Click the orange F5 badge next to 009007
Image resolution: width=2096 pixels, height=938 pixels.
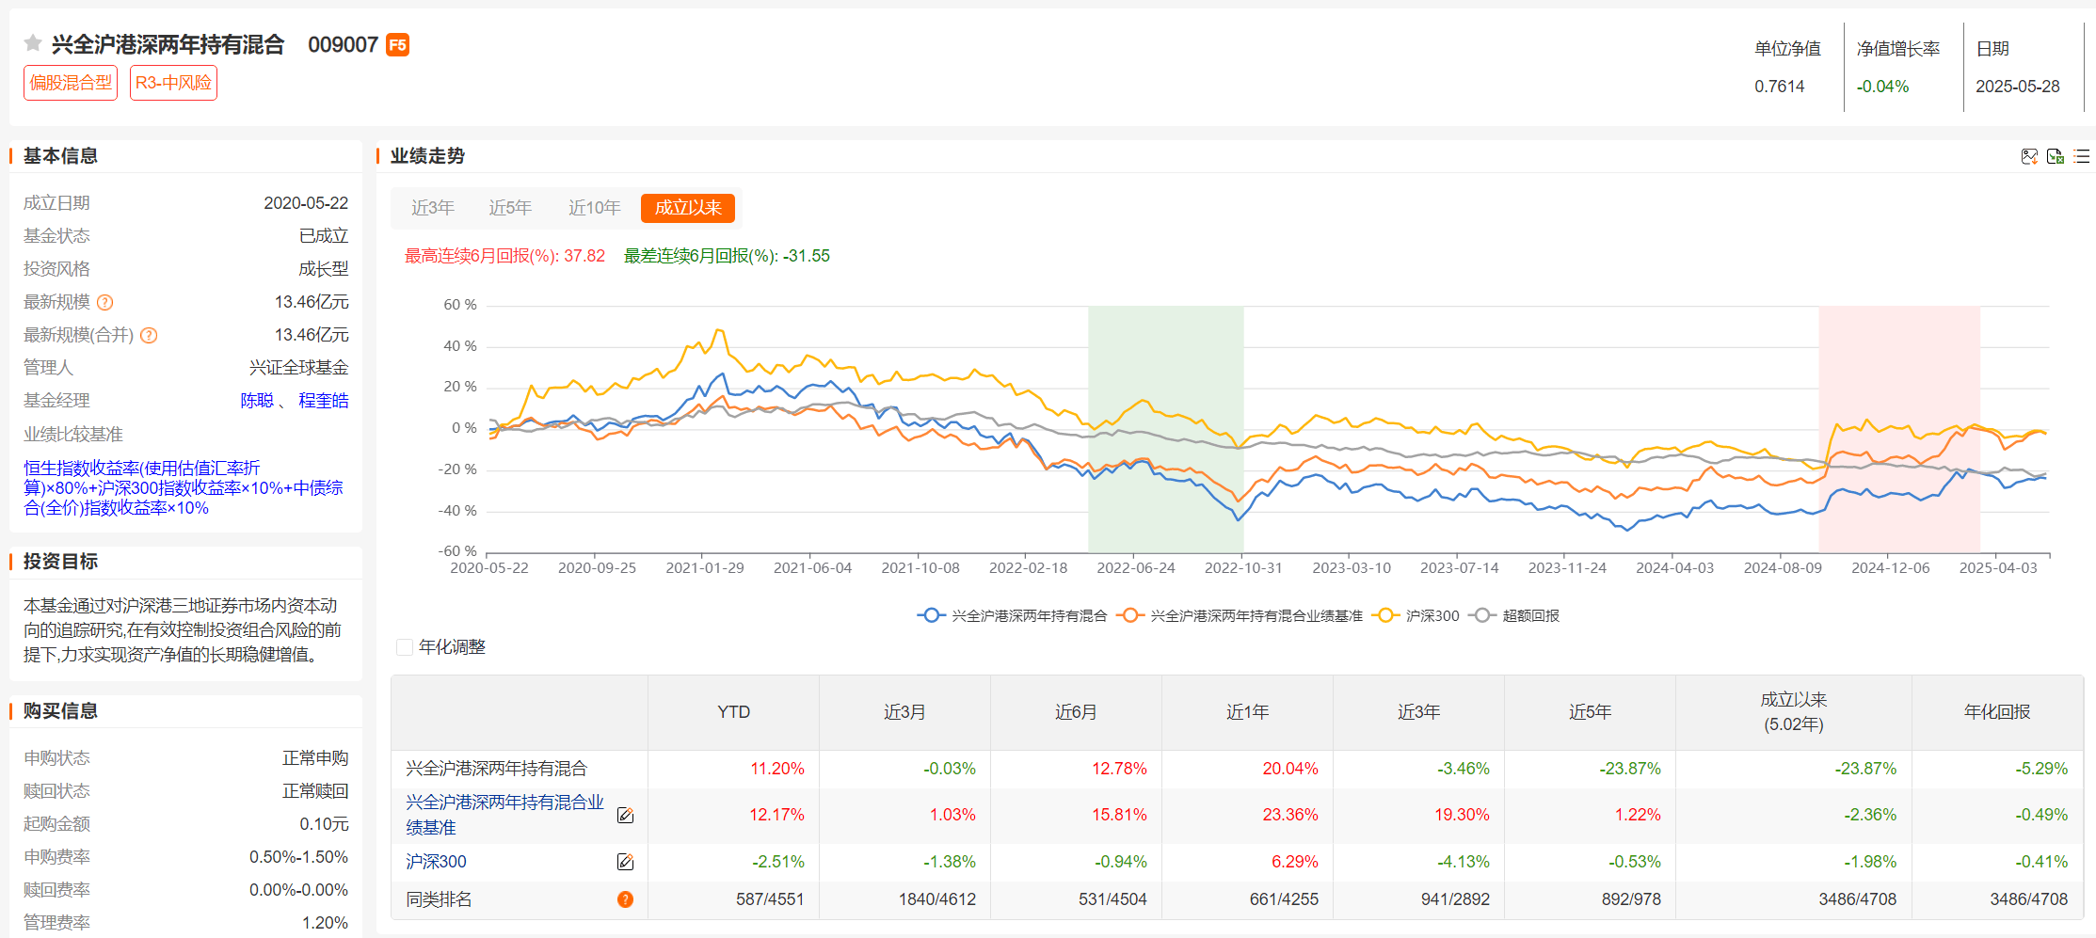[x=397, y=45]
